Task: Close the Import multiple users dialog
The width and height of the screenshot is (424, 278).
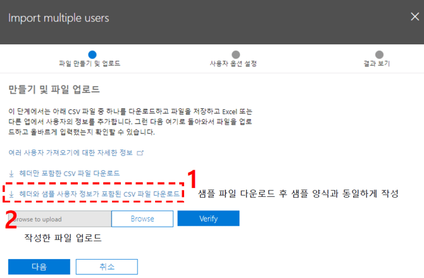Action: 414,17
